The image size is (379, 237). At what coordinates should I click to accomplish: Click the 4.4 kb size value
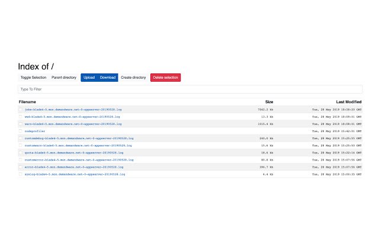pyautogui.click(x=268, y=174)
